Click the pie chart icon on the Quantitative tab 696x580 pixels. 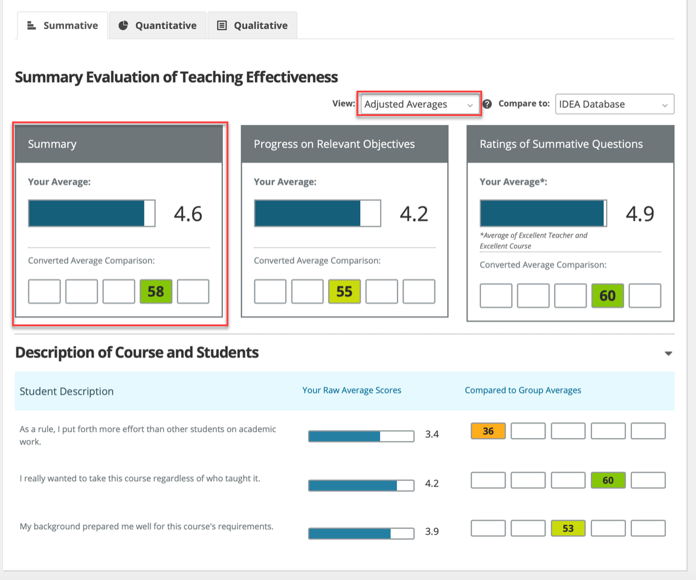(x=123, y=25)
